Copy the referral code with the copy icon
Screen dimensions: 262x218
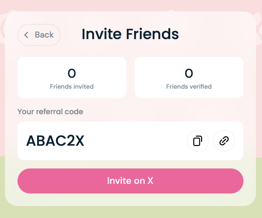tap(198, 141)
